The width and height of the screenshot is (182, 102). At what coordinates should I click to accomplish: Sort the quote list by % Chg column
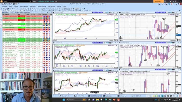(39, 14)
